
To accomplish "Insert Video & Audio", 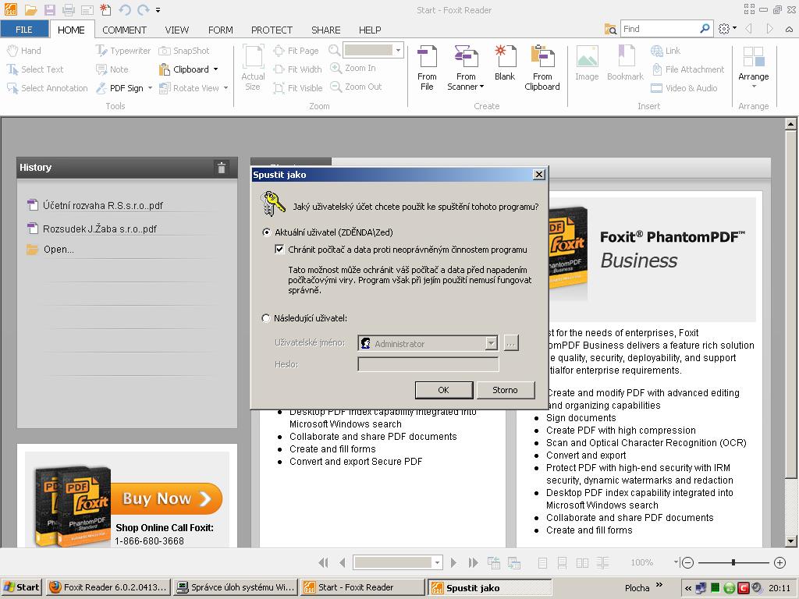I will pos(684,88).
